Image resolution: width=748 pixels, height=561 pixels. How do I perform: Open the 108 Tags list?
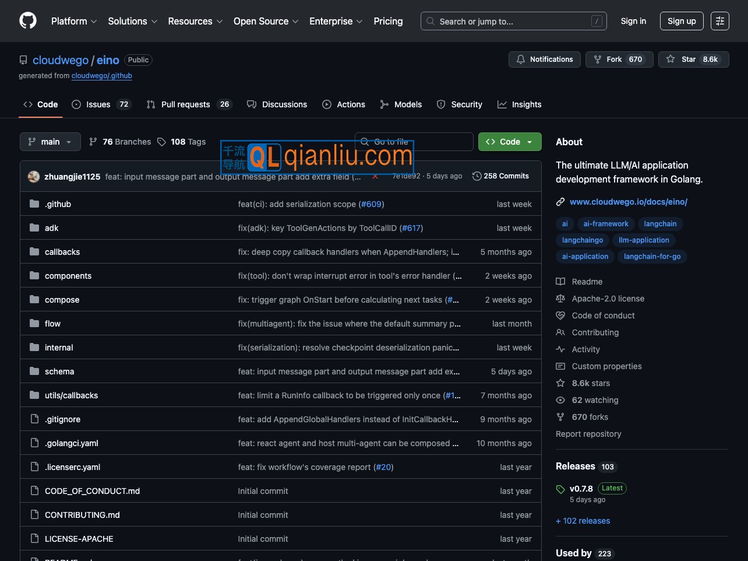click(x=182, y=142)
